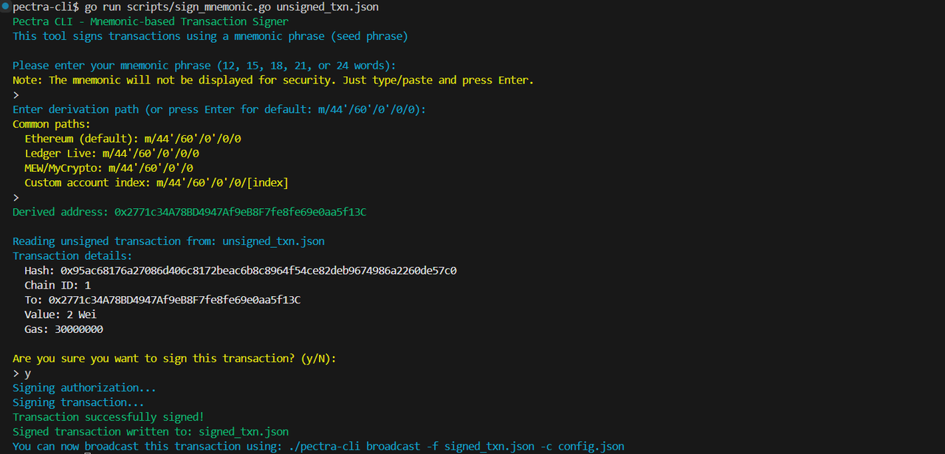Click the 'Custom account index' path line
This screenshot has width=945, height=454.
157,182
